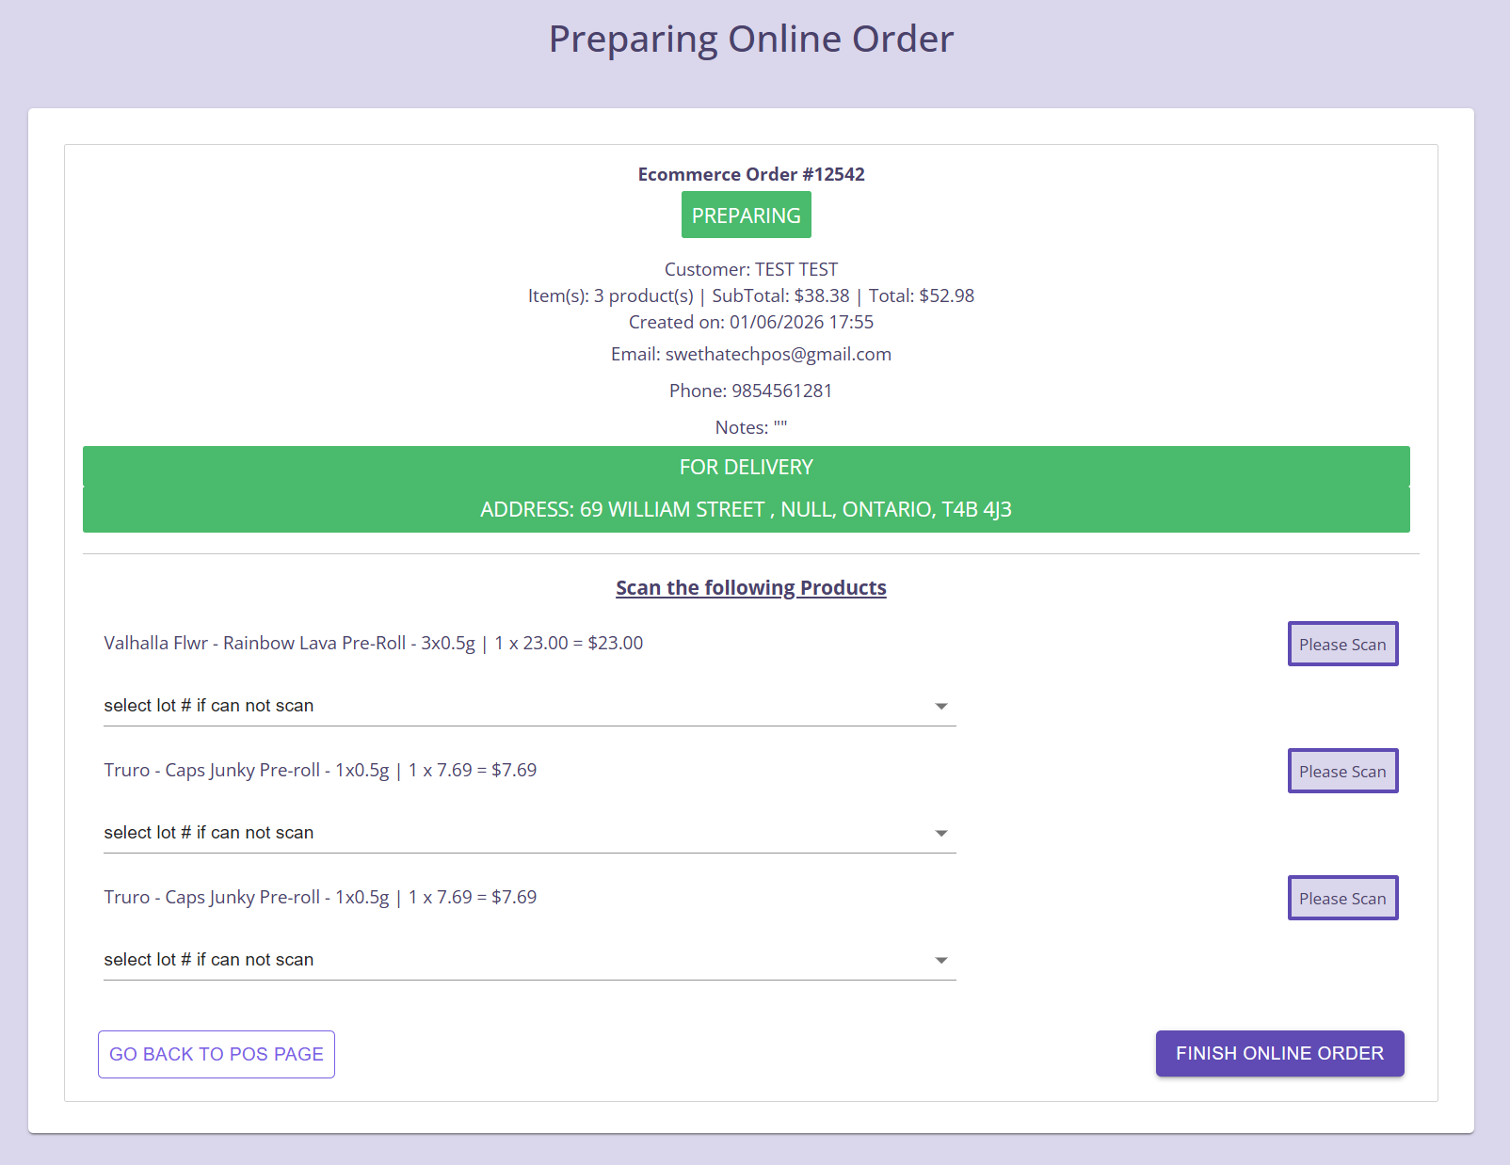Click the customer phone number line

(750, 391)
